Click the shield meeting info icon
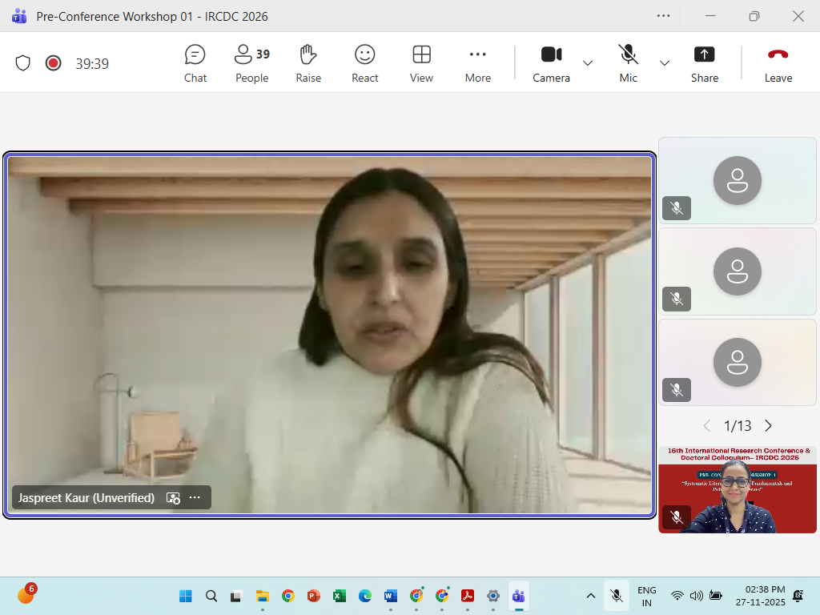Screen dimensions: 820x615 pyautogui.click(x=23, y=63)
